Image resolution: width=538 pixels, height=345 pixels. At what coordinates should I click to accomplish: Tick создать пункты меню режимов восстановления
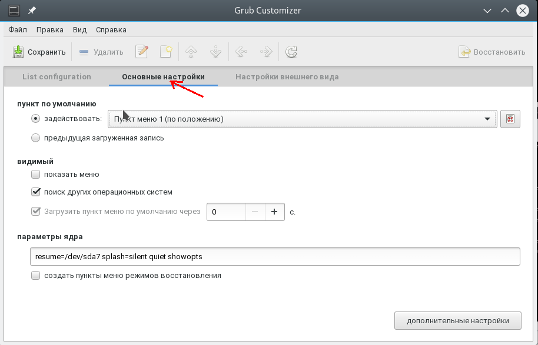[36, 276]
